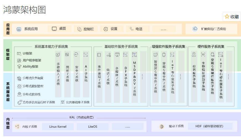Click the 增强软件服务子系统集 heading
The image size is (241, 139).
(x=169, y=47)
